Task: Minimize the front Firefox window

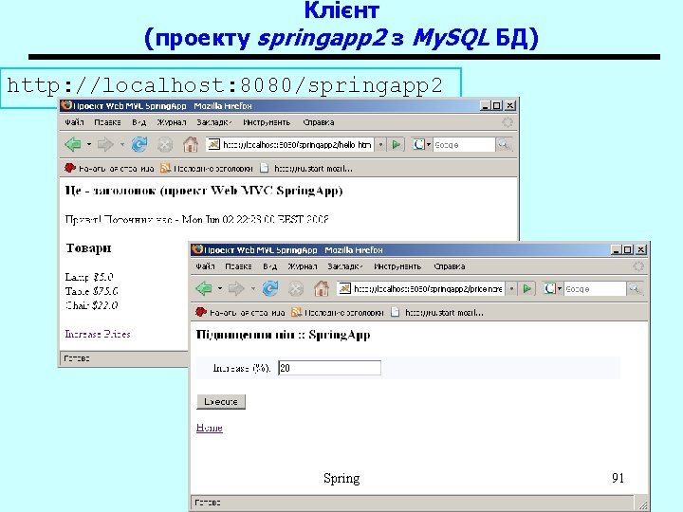Action: (x=616, y=249)
